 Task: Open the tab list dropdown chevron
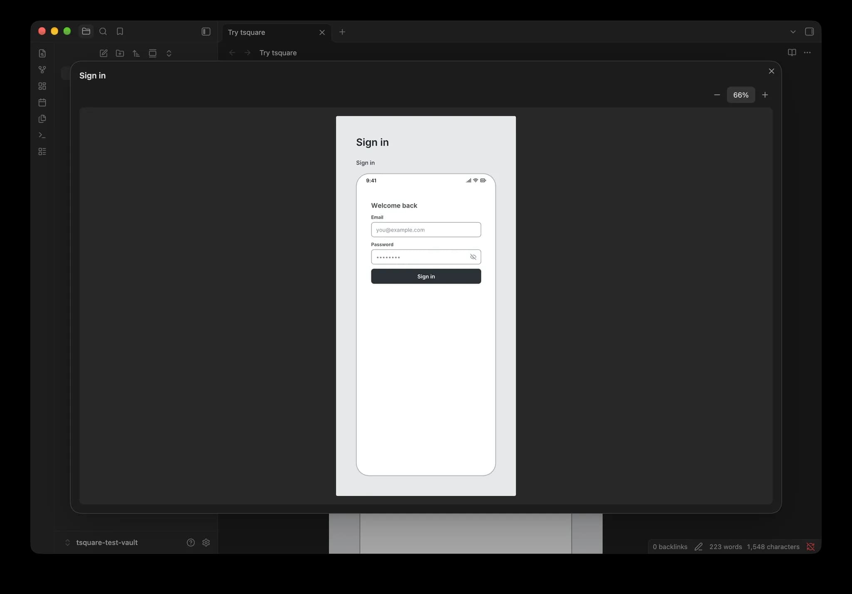click(x=793, y=32)
